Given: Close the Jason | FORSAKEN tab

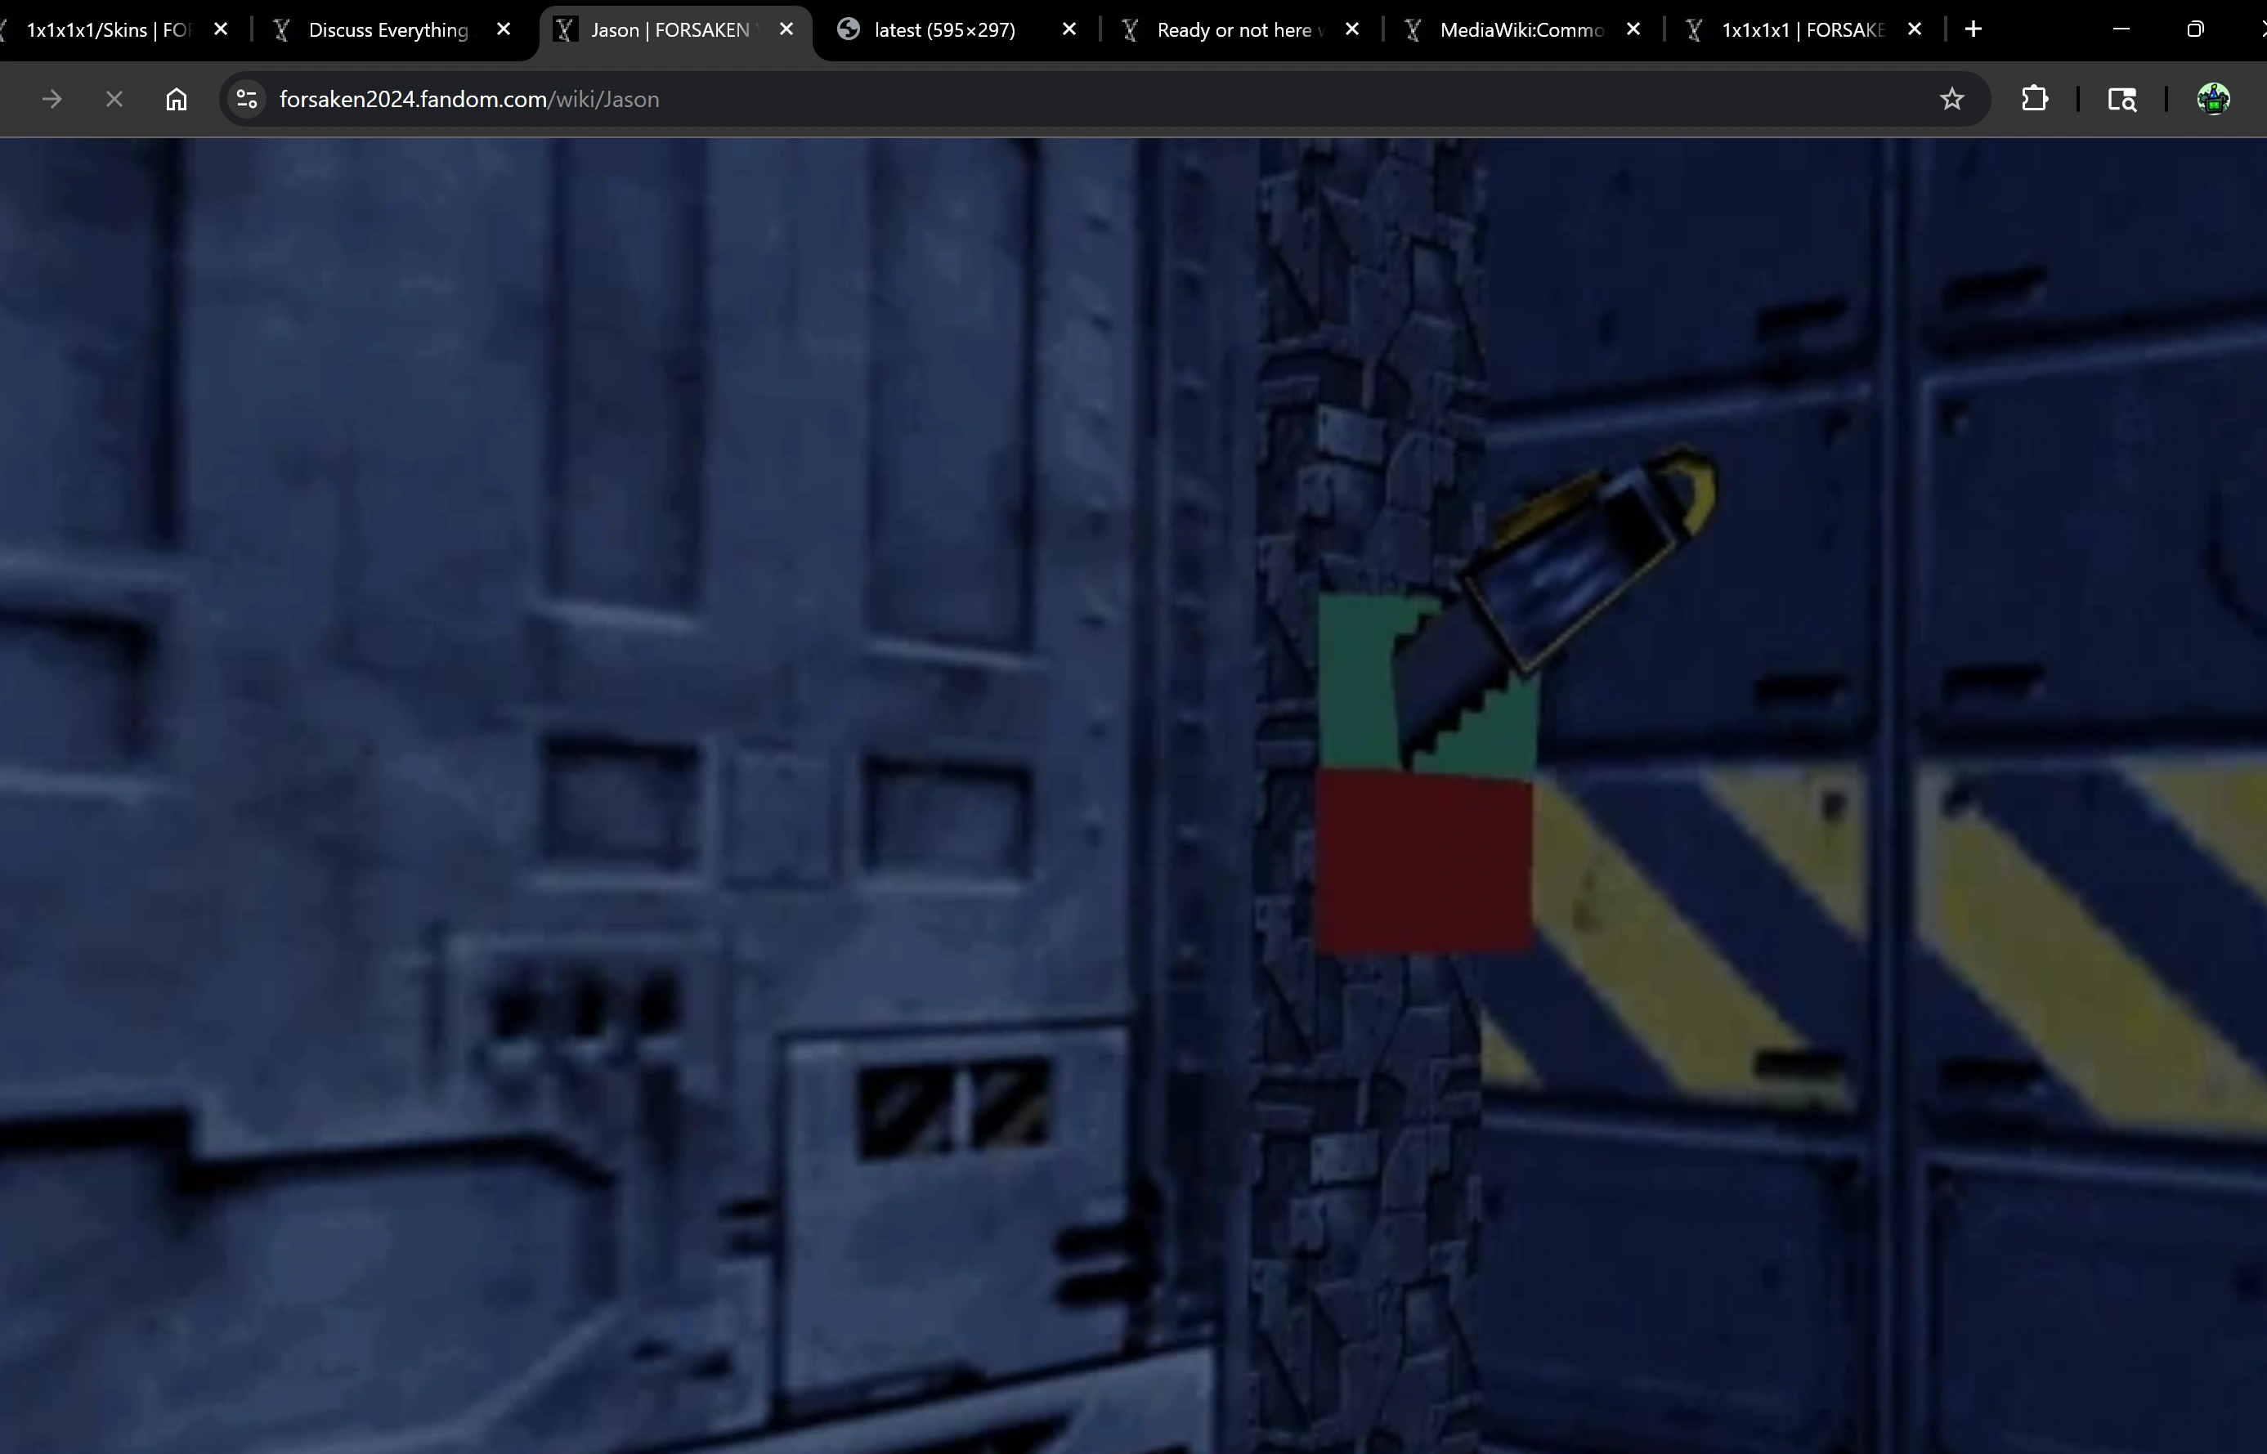Looking at the screenshot, I should pyautogui.click(x=786, y=29).
